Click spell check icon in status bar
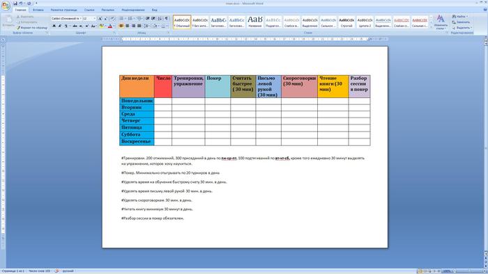The height and width of the screenshot is (274, 488). pyautogui.click(x=56, y=271)
